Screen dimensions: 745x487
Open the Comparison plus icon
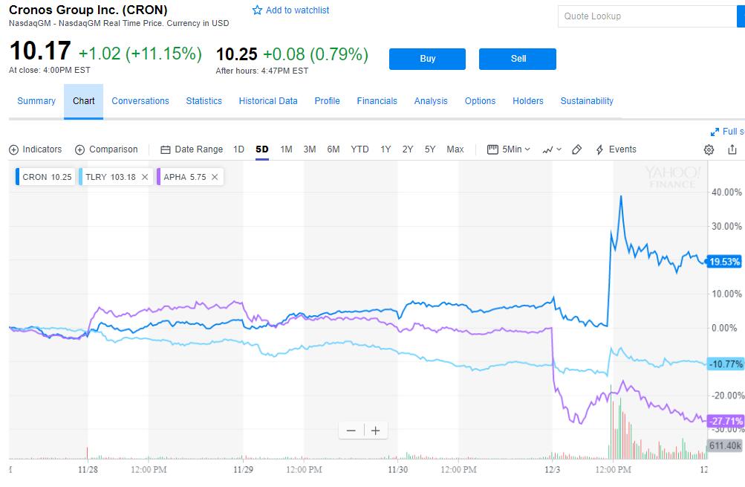pyautogui.click(x=79, y=149)
